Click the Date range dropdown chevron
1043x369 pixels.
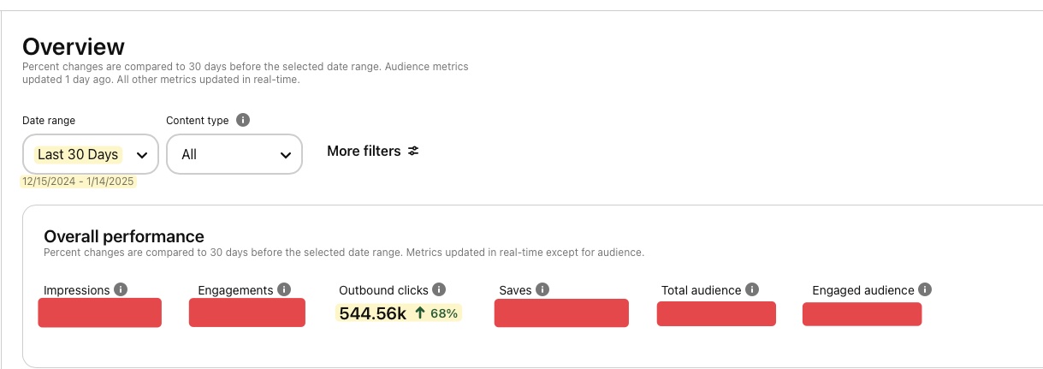coord(142,155)
